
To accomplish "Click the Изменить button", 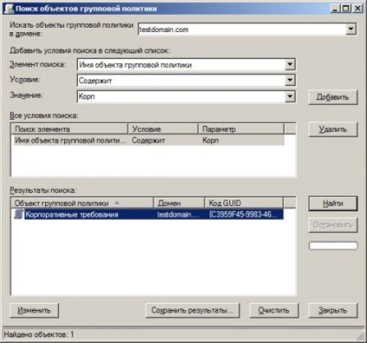I will [x=34, y=310].
